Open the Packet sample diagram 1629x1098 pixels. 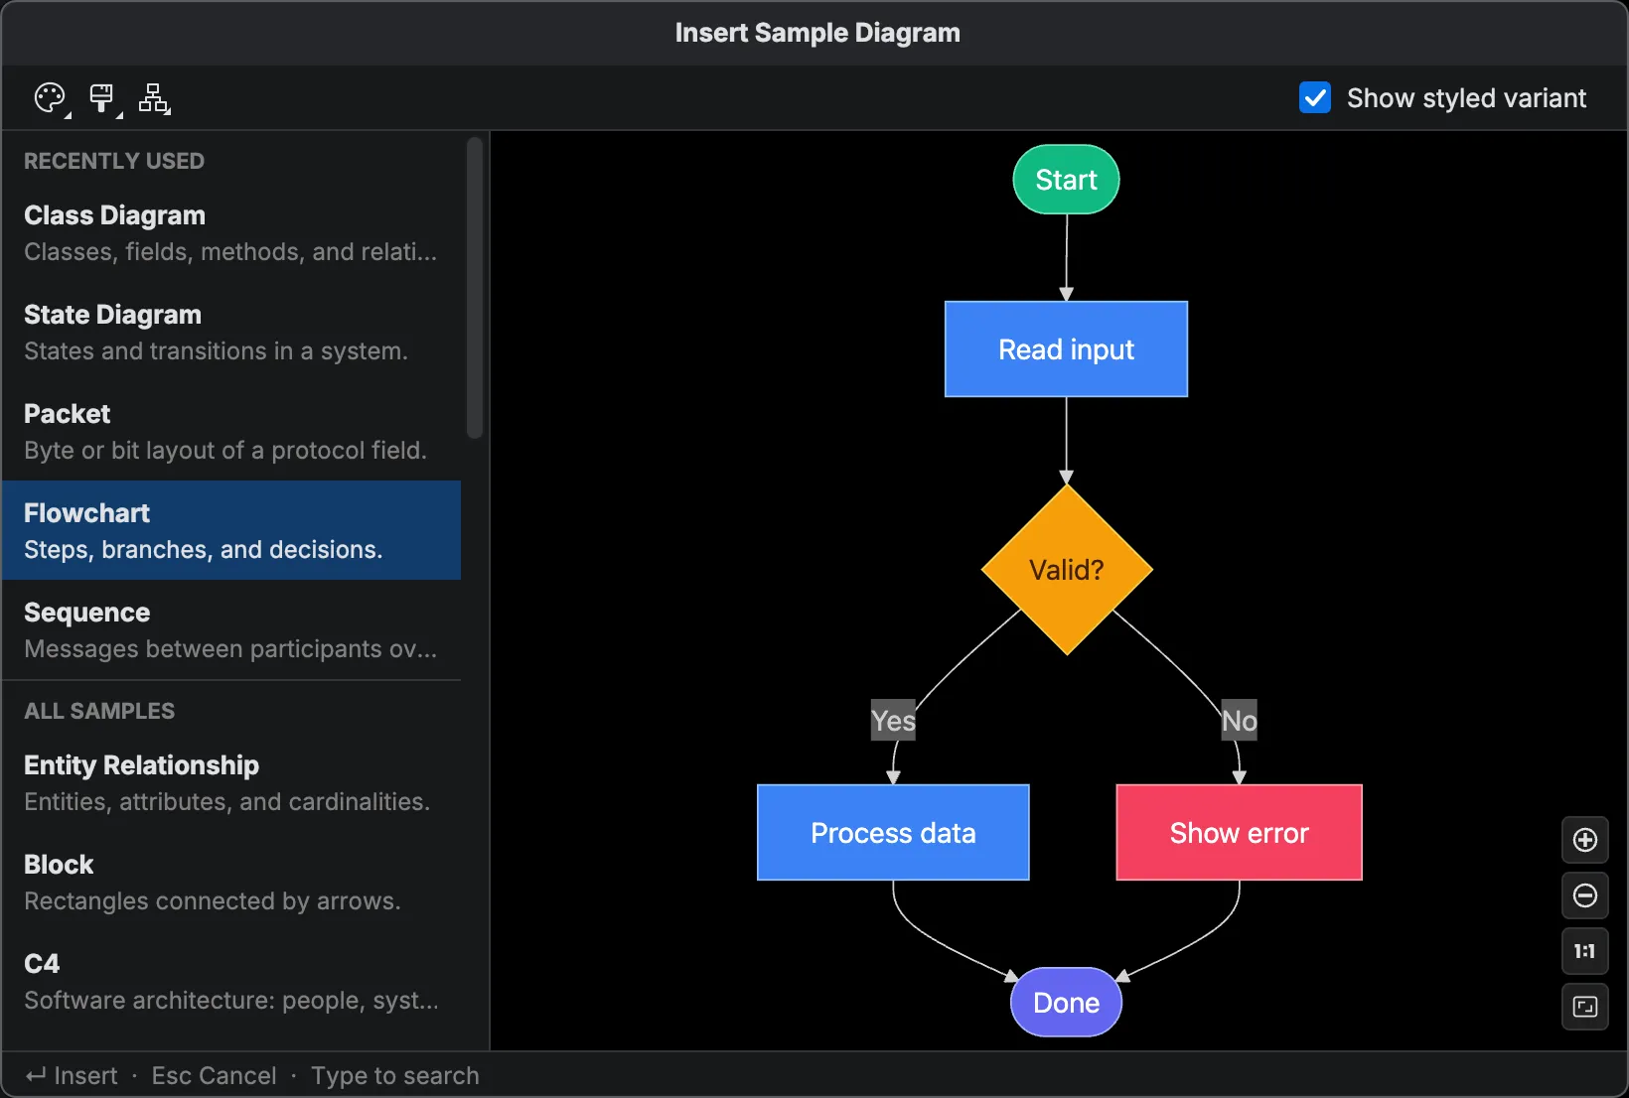click(230, 431)
